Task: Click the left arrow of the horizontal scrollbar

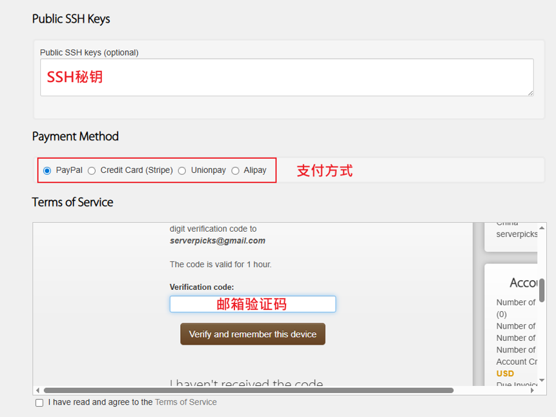Action: coord(37,391)
